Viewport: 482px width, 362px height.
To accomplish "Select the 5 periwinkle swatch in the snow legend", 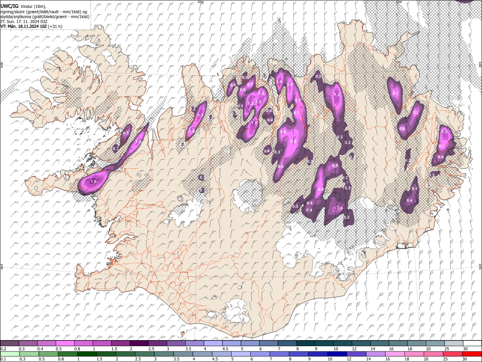I will coord(250,344).
